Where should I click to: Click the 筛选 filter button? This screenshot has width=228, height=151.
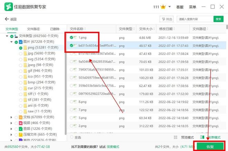[167, 19]
